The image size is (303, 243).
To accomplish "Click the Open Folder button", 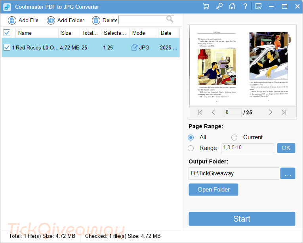I will pyautogui.click(x=213, y=190).
